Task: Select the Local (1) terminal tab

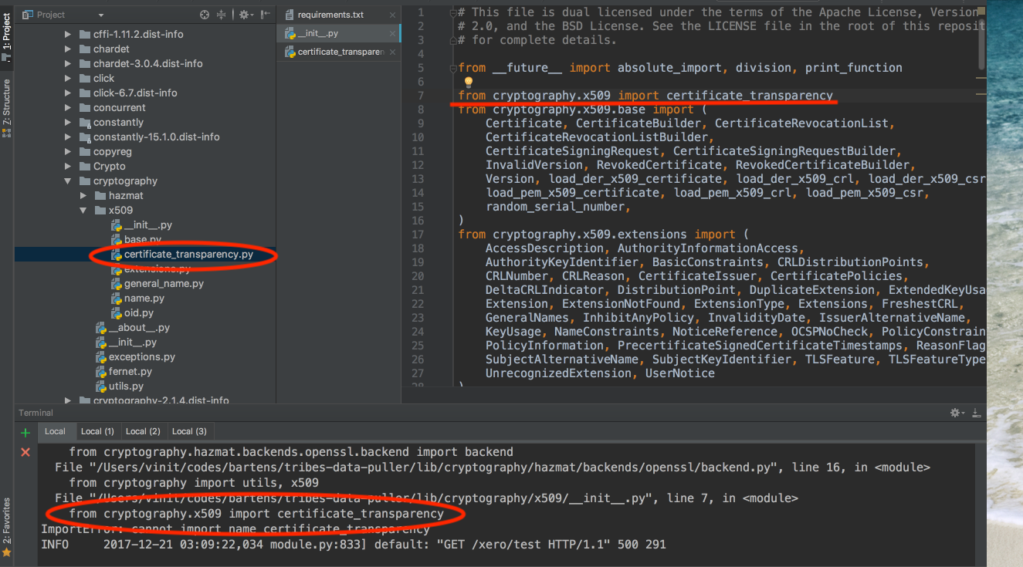Action: coord(97,431)
